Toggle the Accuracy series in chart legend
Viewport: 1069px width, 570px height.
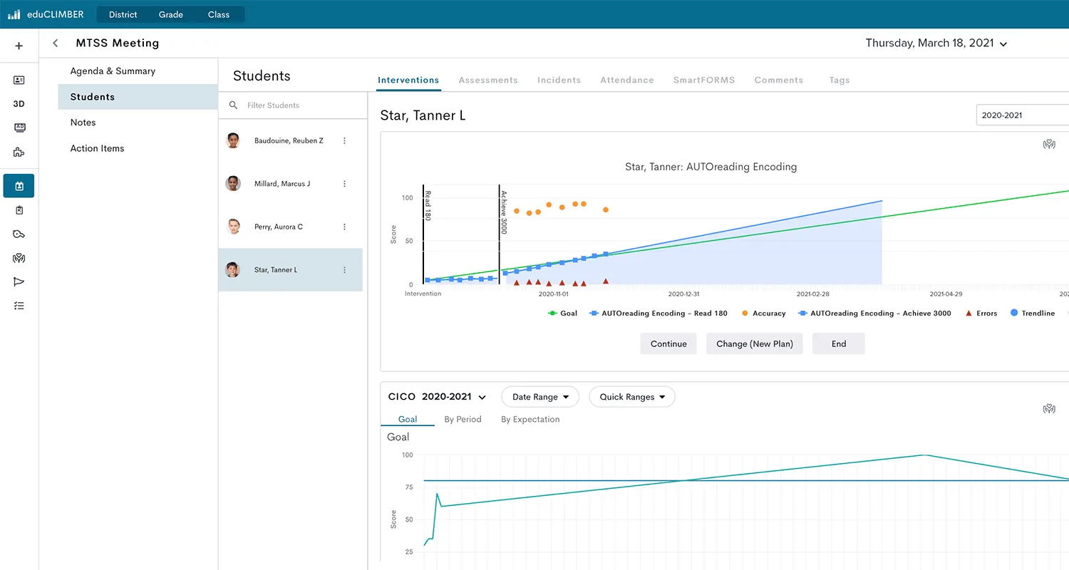(x=763, y=313)
